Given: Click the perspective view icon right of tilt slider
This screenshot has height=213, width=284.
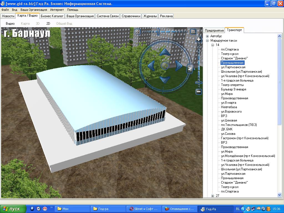Looking at the screenshot, I should (193, 32).
